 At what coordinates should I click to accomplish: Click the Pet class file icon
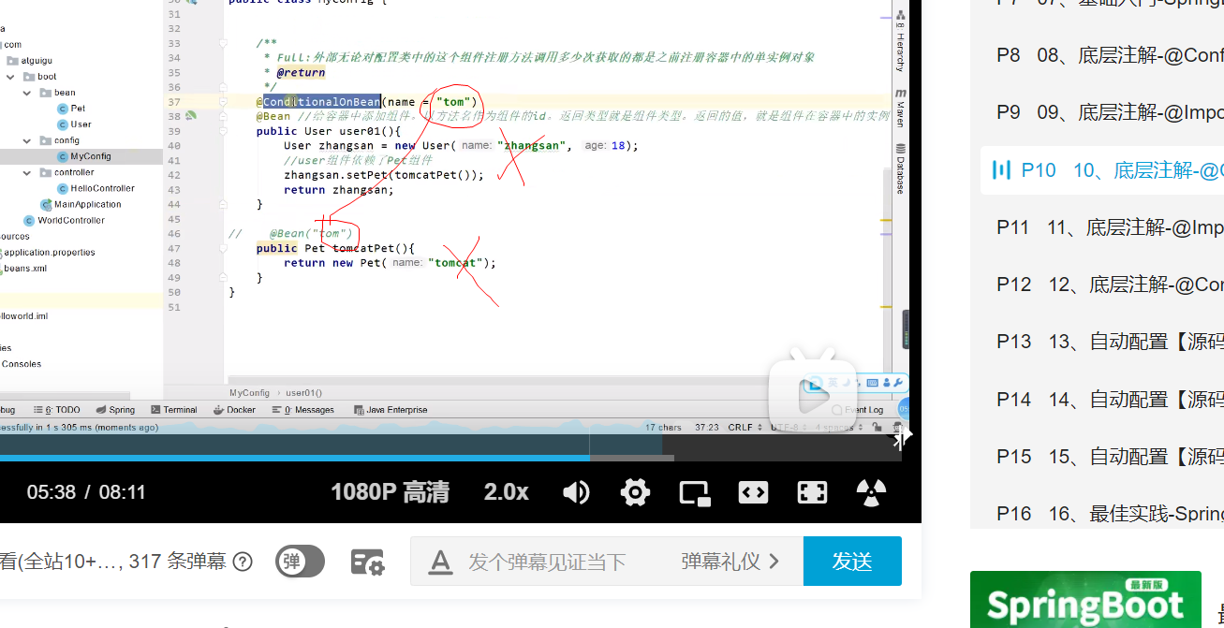pyautogui.click(x=62, y=109)
